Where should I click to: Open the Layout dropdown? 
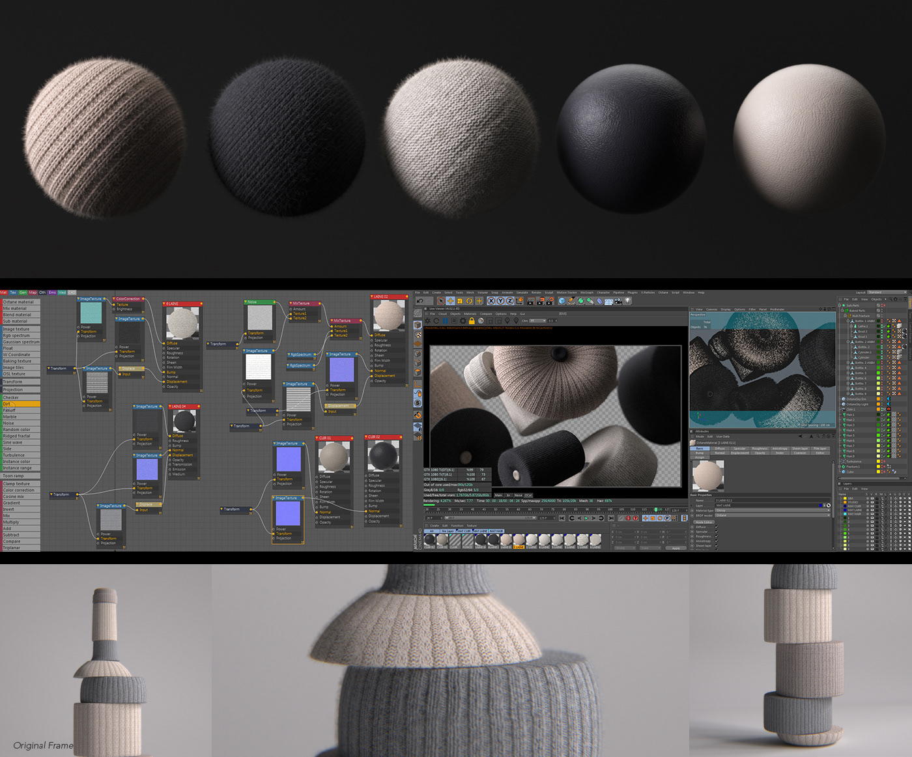click(887, 293)
